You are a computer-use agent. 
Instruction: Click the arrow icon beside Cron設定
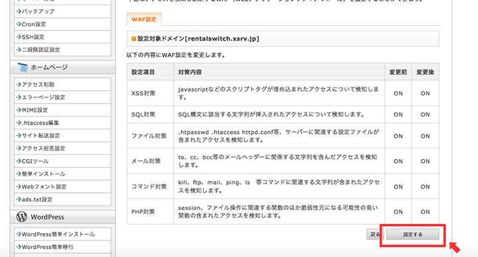pyautogui.click(x=19, y=25)
